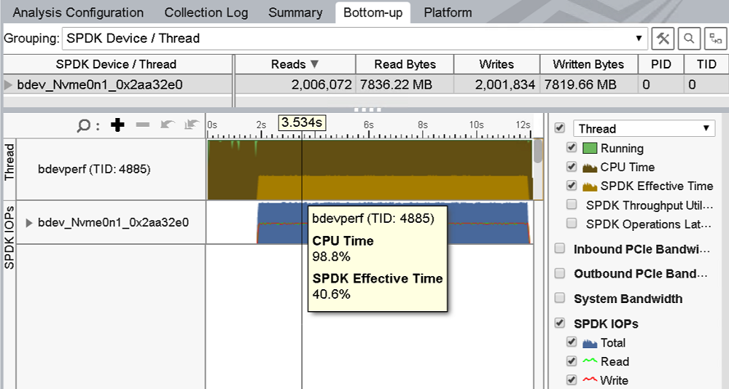The width and height of the screenshot is (729, 389).
Task: Click the timeline zoom magnifier icon
Action: (x=85, y=125)
